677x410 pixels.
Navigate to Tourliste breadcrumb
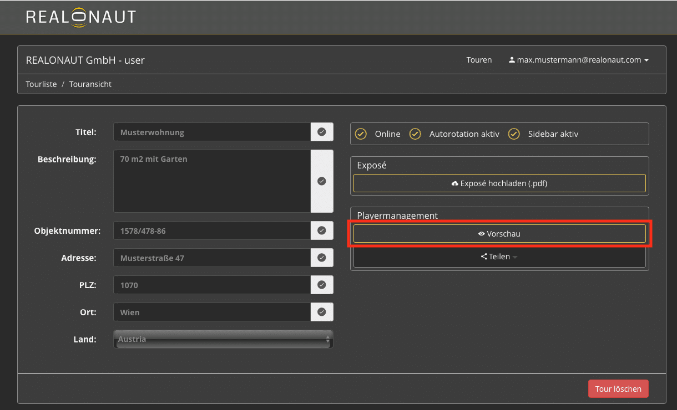[x=41, y=84]
